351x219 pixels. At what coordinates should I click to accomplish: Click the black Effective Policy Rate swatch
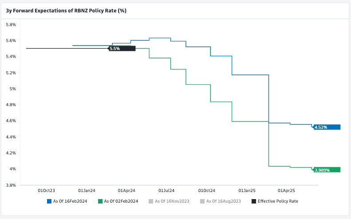click(x=254, y=201)
